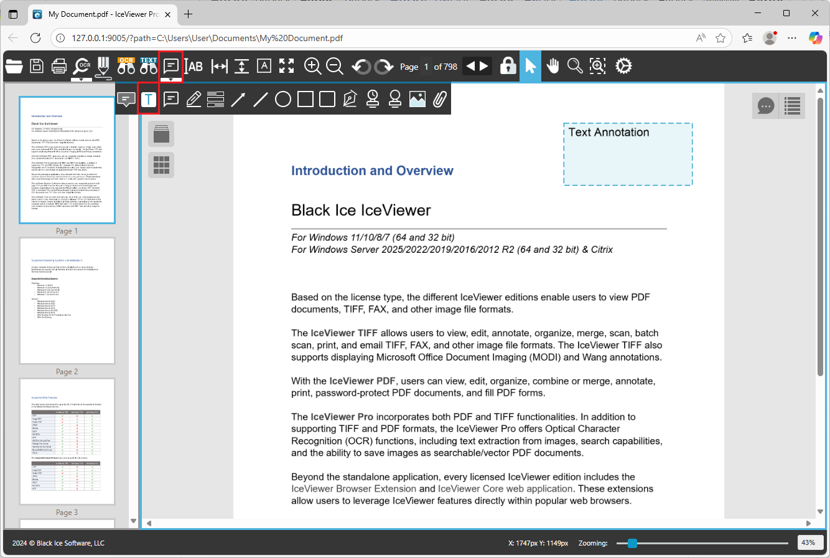This screenshot has width=830, height=558.
Task: Follow the IceViewer Browser Extension link
Action: coord(354,489)
